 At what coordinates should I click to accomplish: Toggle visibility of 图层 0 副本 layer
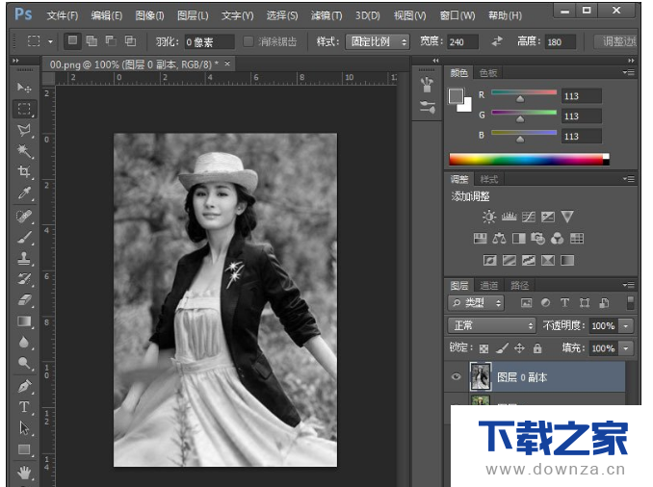[456, 376]
